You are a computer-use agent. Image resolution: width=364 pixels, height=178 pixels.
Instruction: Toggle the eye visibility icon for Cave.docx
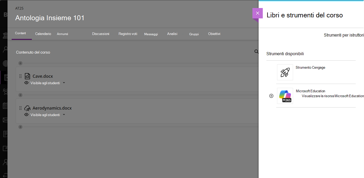(26, 83)
